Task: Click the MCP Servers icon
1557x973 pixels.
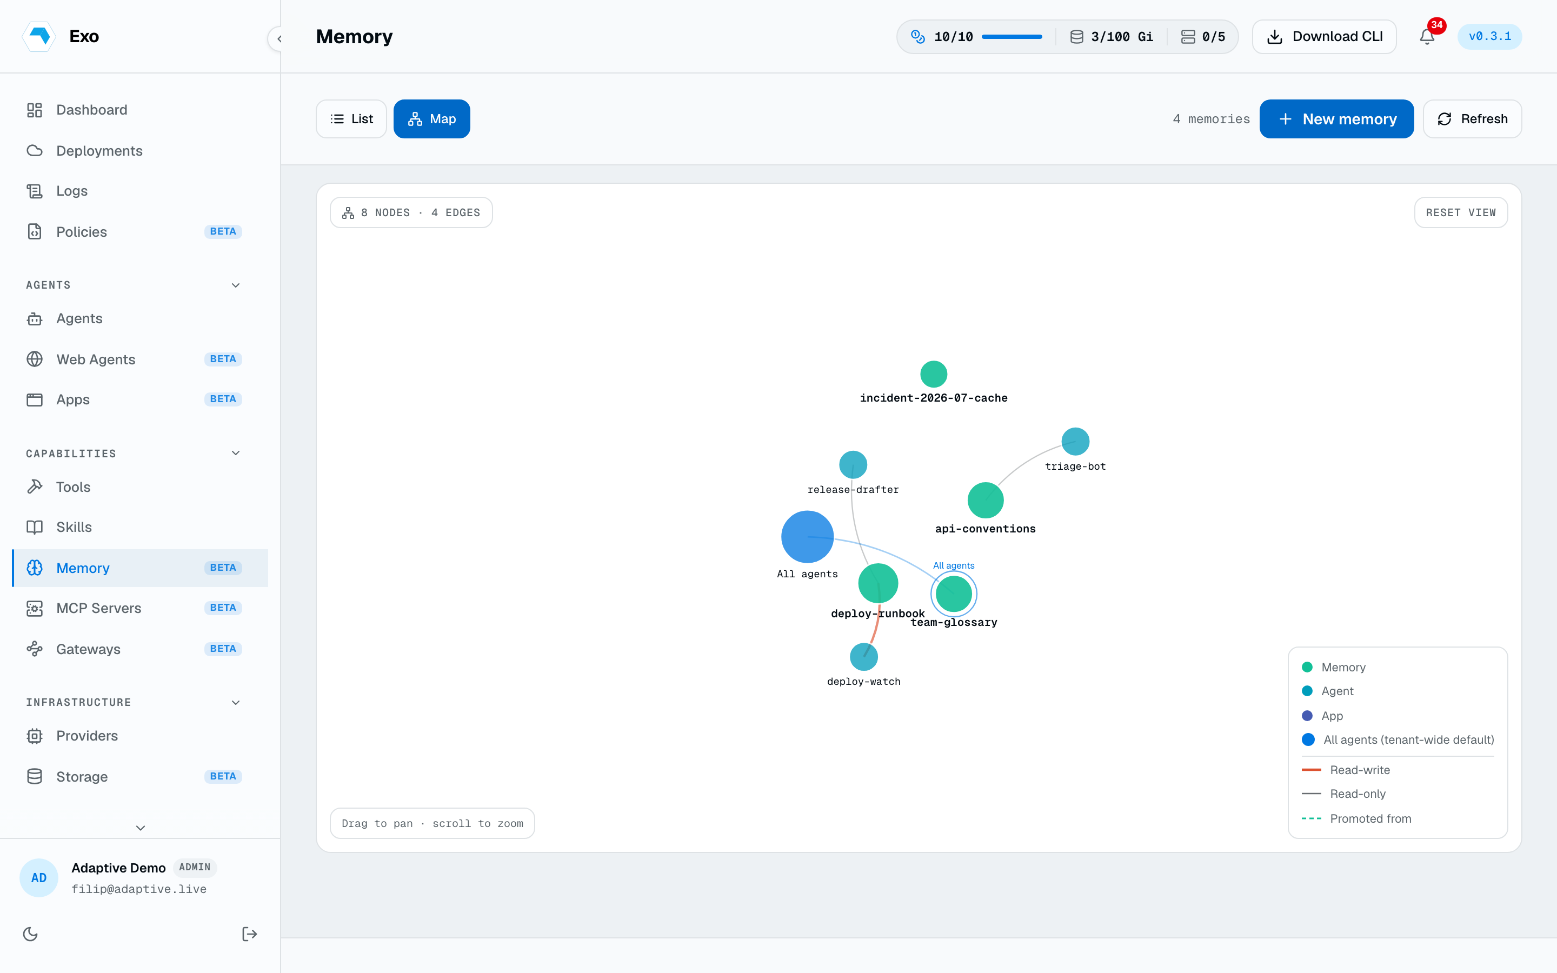Action: click(35, 608)
